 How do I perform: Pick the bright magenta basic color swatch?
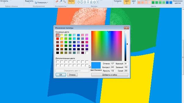(87, 39)
